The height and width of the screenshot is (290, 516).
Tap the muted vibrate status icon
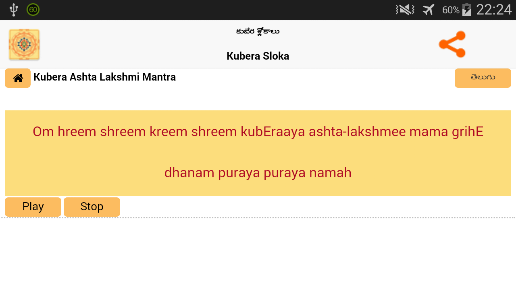pos(405,10)
